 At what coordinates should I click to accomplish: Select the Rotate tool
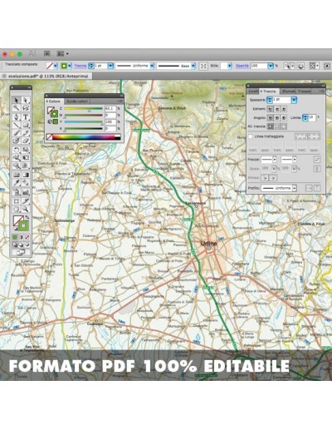point(17,150)
